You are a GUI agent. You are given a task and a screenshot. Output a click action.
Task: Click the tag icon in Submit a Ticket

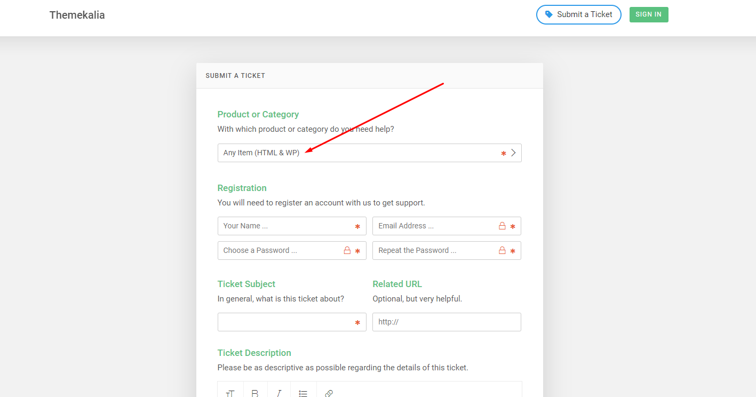coord(549,14)
